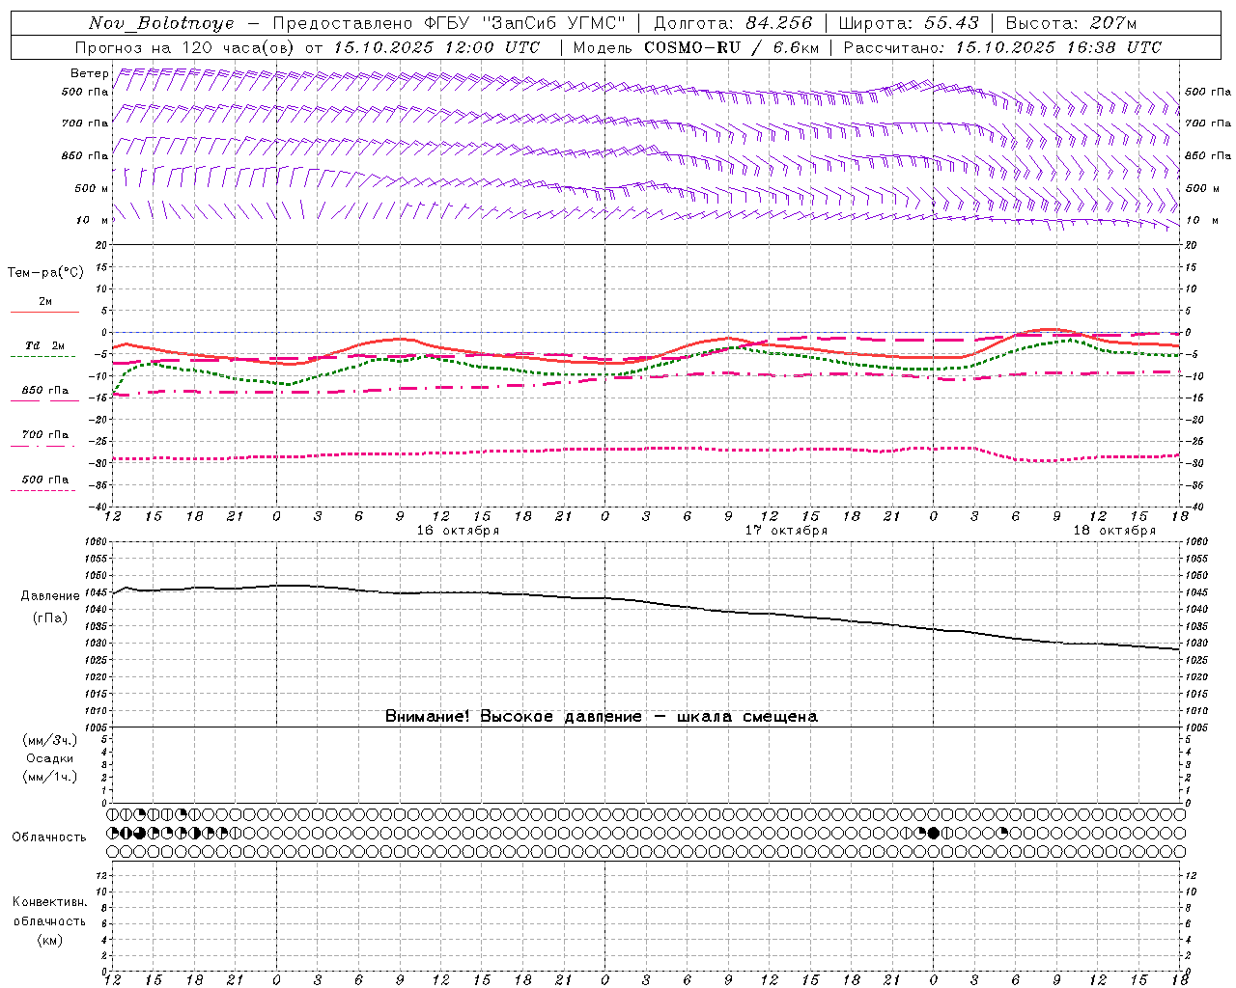Click the 'Облачность' cloud cover label
Image resolution: width=1236 pixels, height=988 pixels.
click(49, 837)
